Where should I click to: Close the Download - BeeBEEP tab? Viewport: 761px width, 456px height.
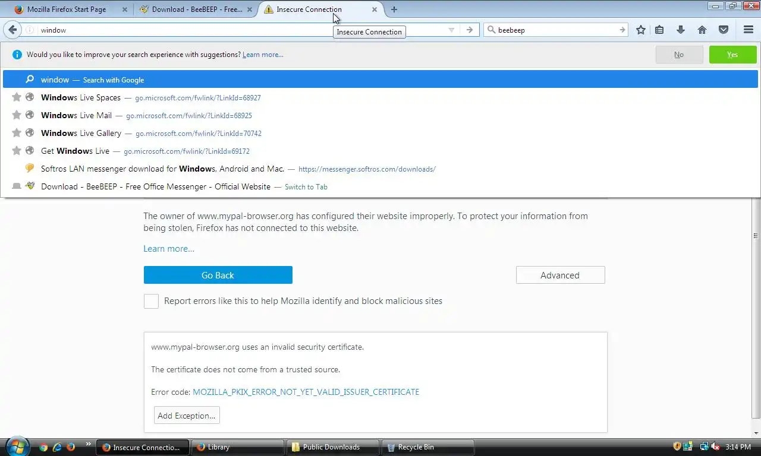[x=250, y=9]
